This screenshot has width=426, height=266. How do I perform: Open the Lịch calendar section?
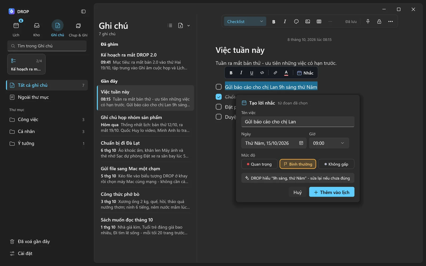[16, 28]
